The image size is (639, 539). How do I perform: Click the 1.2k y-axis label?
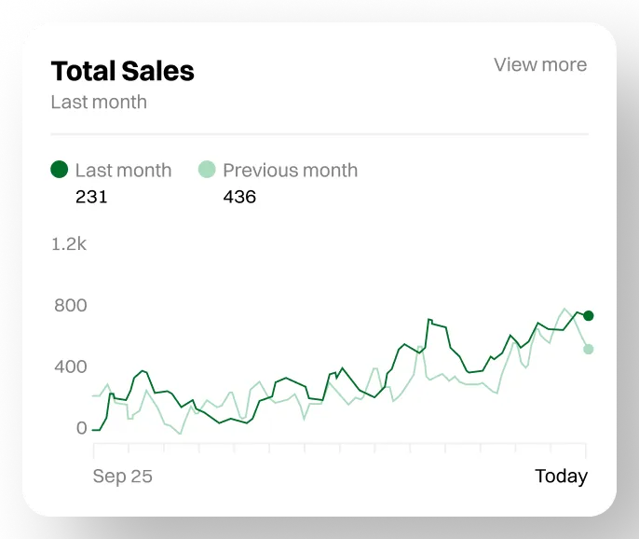point(69,244)
